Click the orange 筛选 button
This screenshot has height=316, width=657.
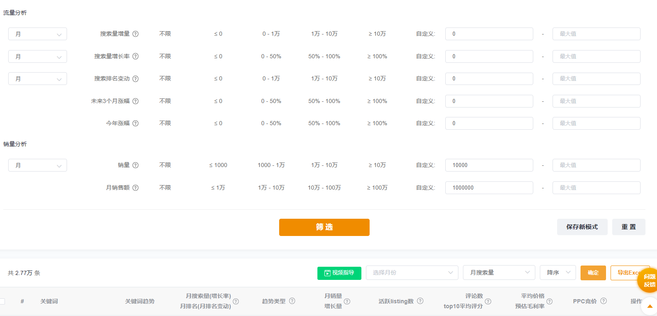324,227
